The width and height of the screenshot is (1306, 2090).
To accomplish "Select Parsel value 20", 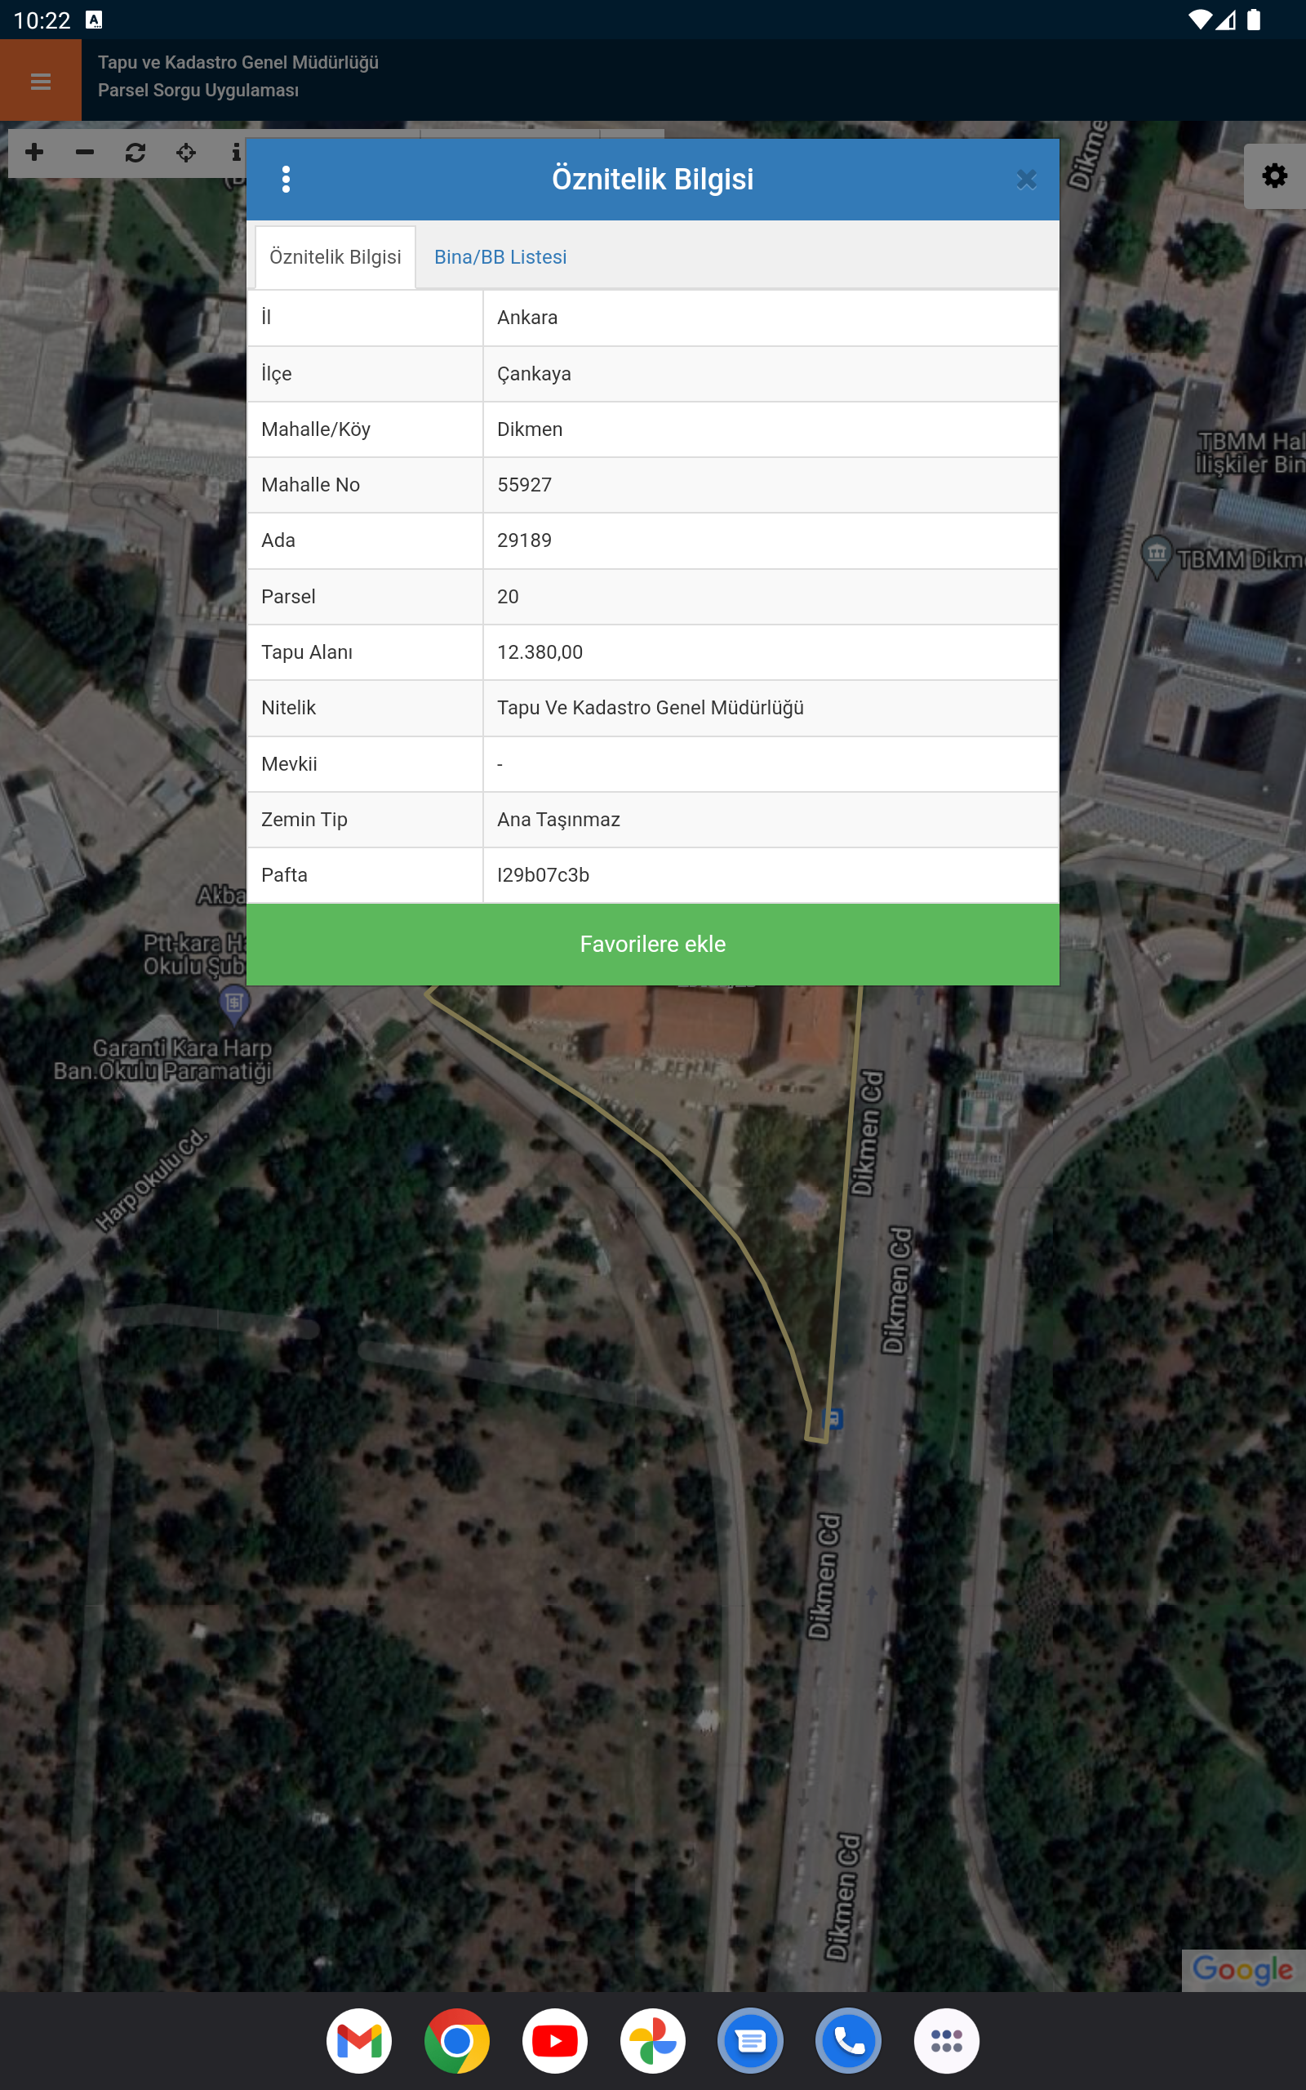I will pyautogui.click(x=771, y=597).
